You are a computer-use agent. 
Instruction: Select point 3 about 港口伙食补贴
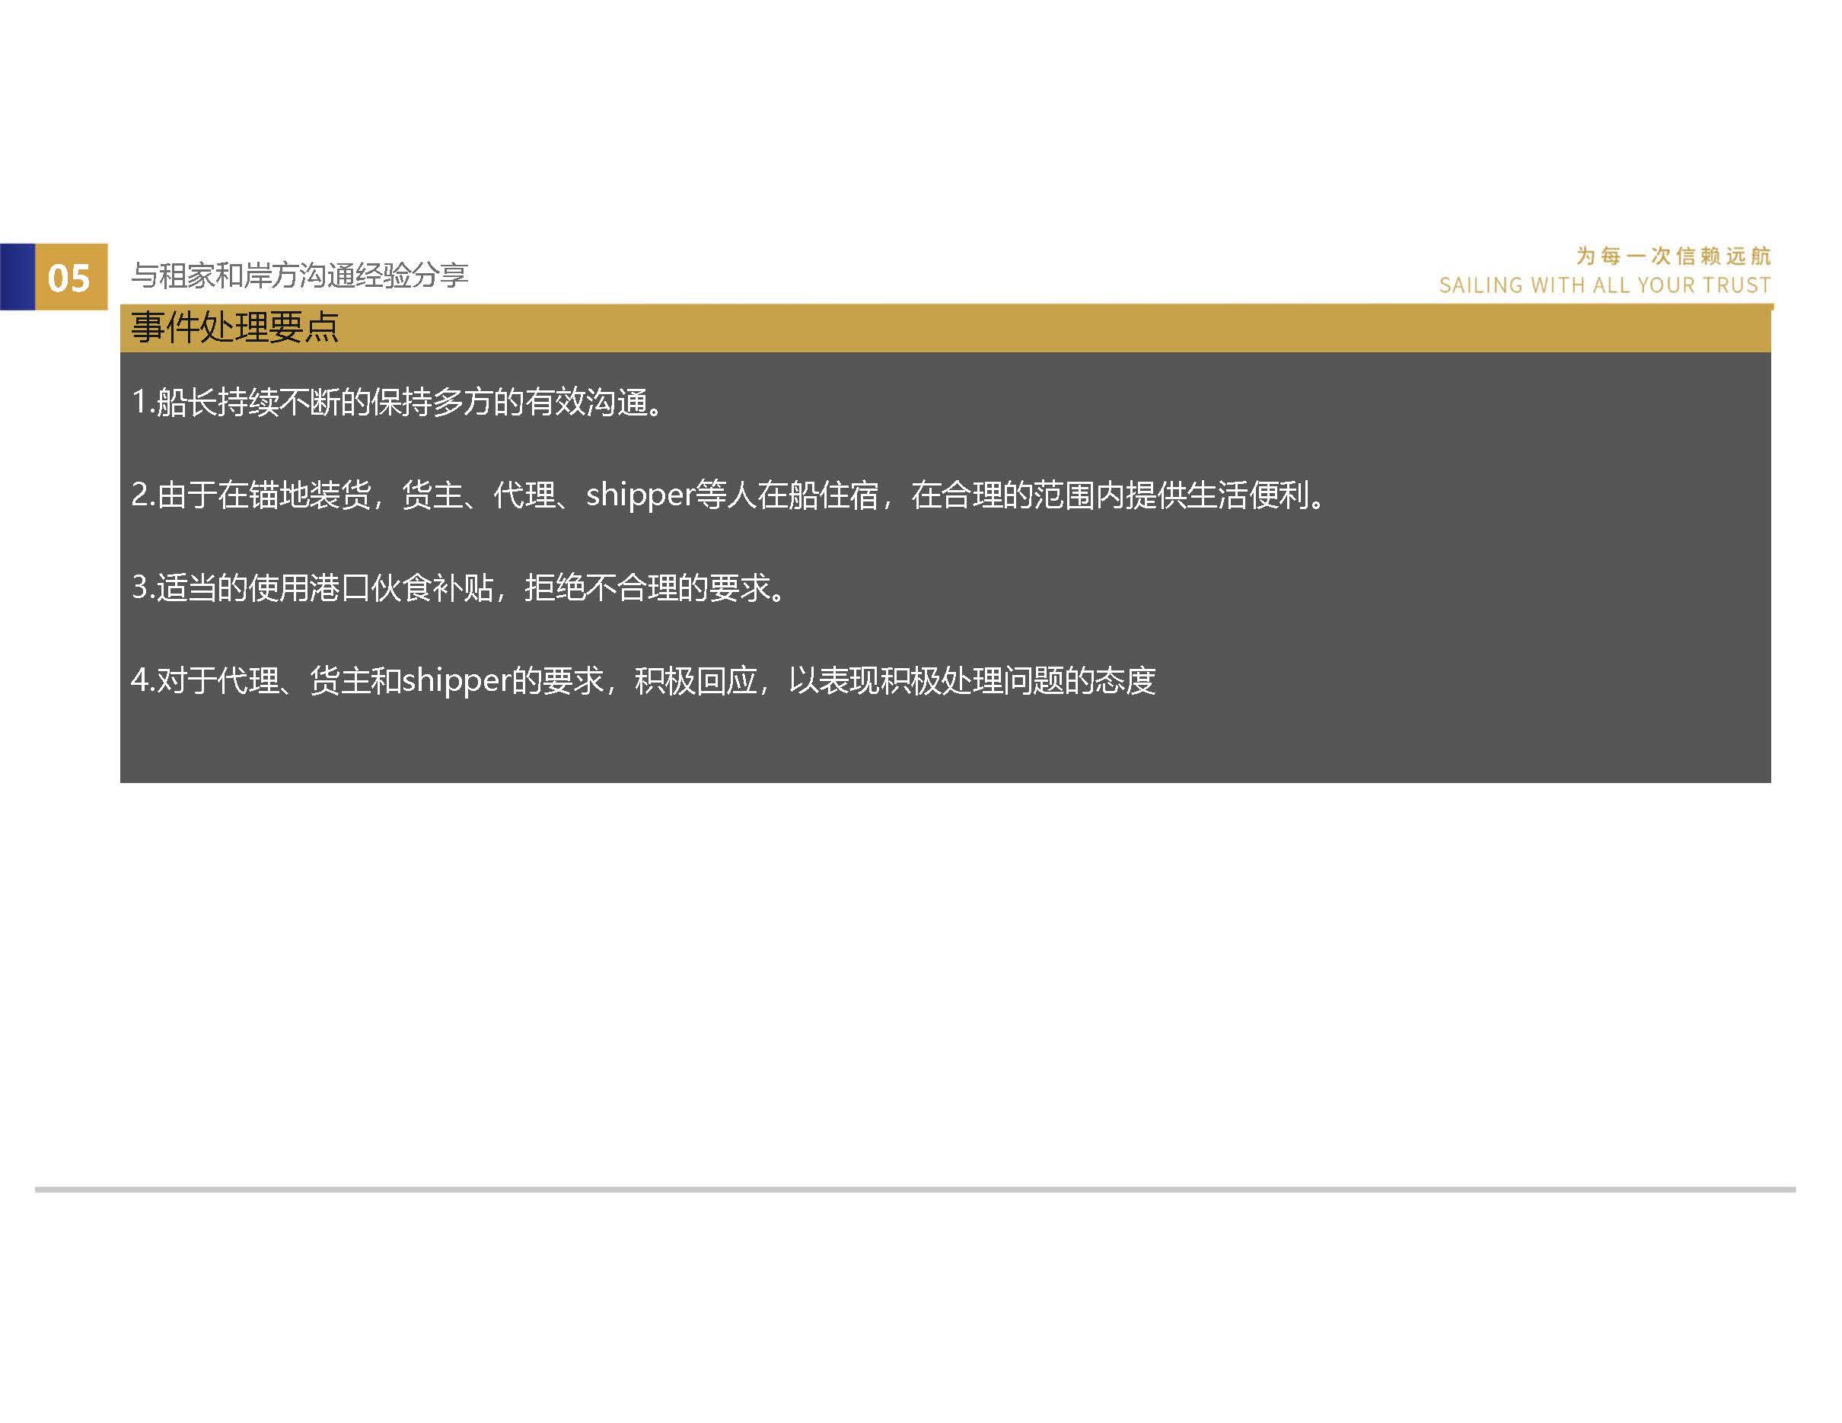coord(457,587)
